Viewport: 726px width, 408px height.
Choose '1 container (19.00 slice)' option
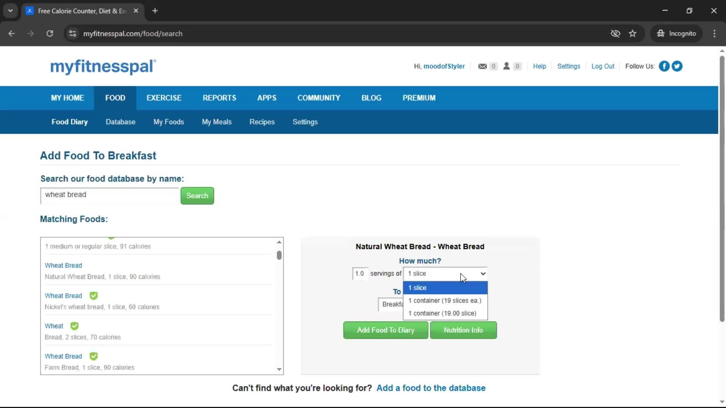pos(445,313)
